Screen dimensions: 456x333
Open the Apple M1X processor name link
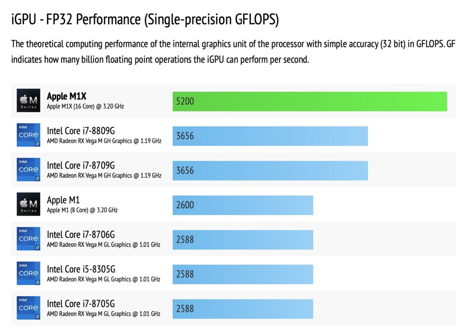[67, 96]
